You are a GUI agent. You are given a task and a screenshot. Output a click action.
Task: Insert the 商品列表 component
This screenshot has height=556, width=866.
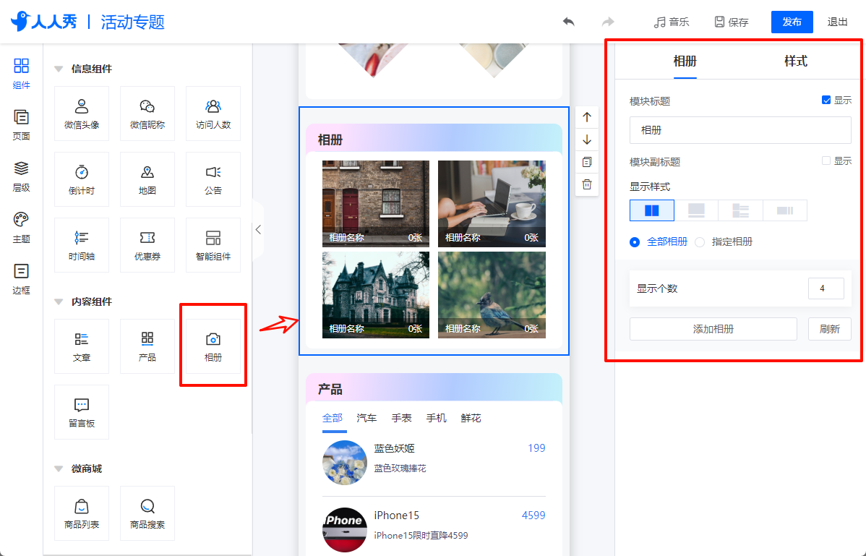[x=82, y=513]
